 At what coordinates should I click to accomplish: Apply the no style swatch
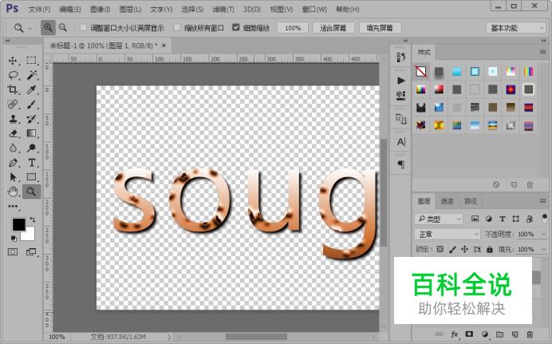pyautogui.click(x=421, y=71)
